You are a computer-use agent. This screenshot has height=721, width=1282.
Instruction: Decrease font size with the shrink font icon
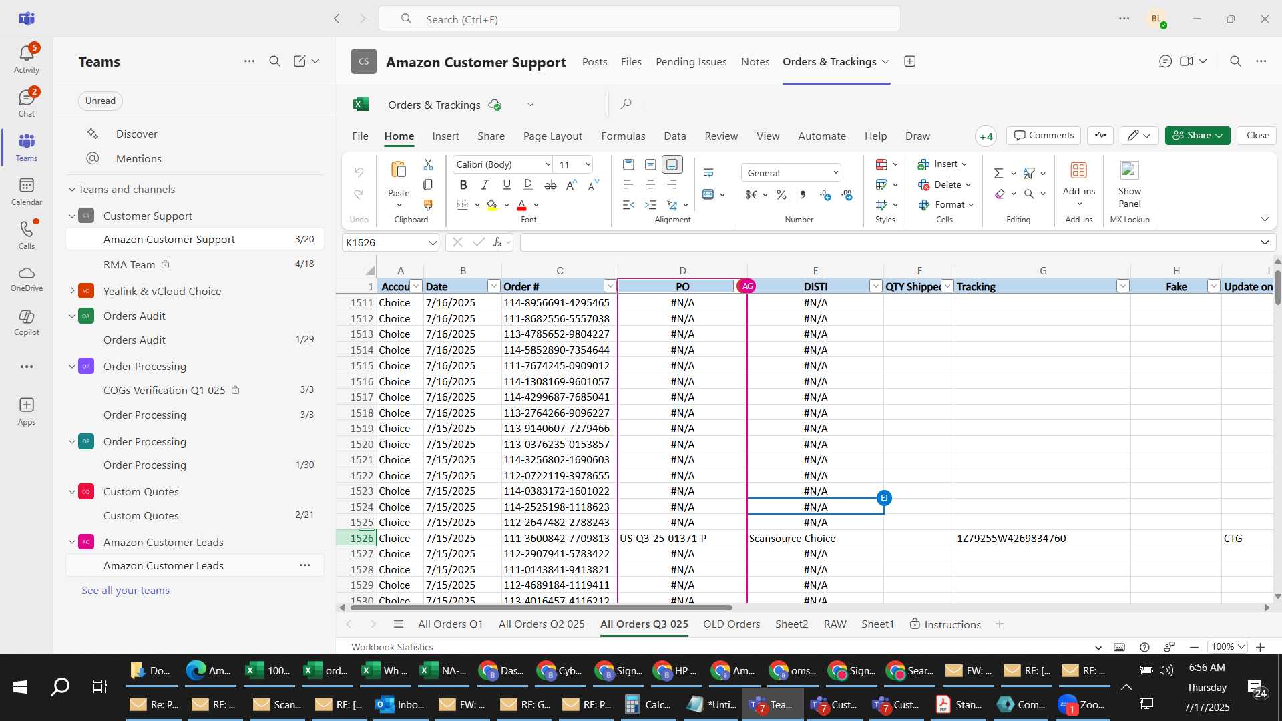pos(594,185)
